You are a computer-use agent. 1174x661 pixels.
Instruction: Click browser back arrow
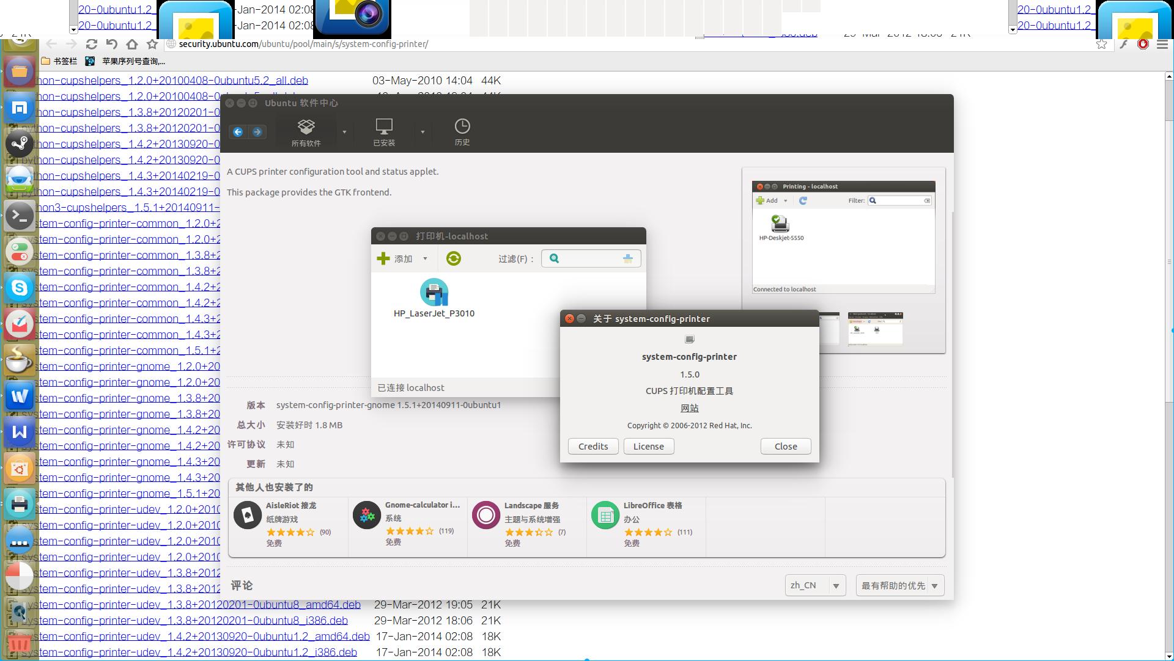pyautogui.click(x=51, y=44)
